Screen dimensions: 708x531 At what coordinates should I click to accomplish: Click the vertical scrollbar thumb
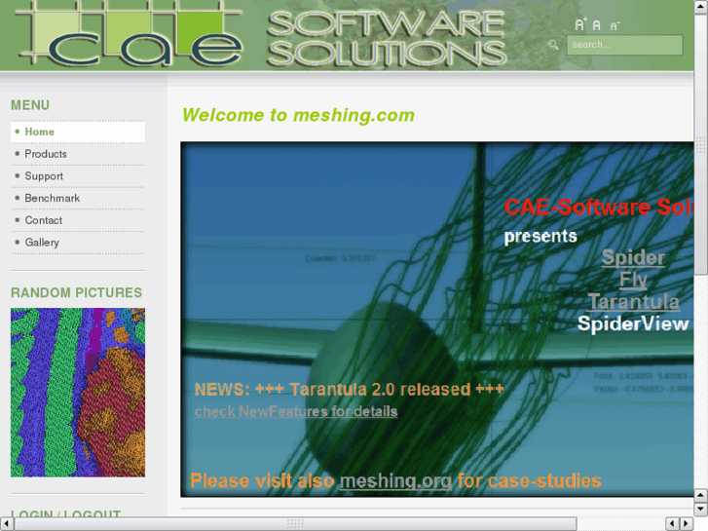(x=701, y=143)
